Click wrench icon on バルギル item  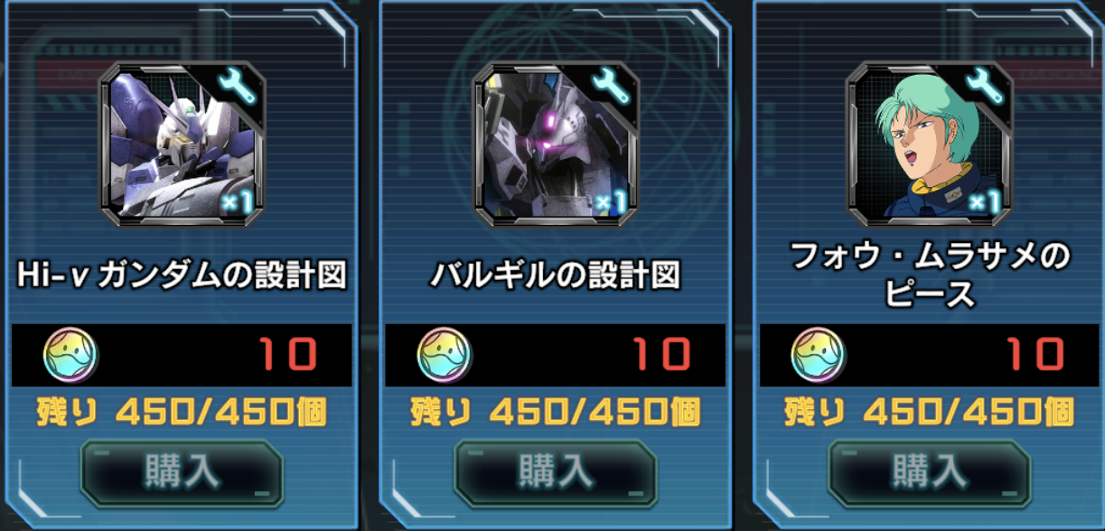tap(612, 88)
